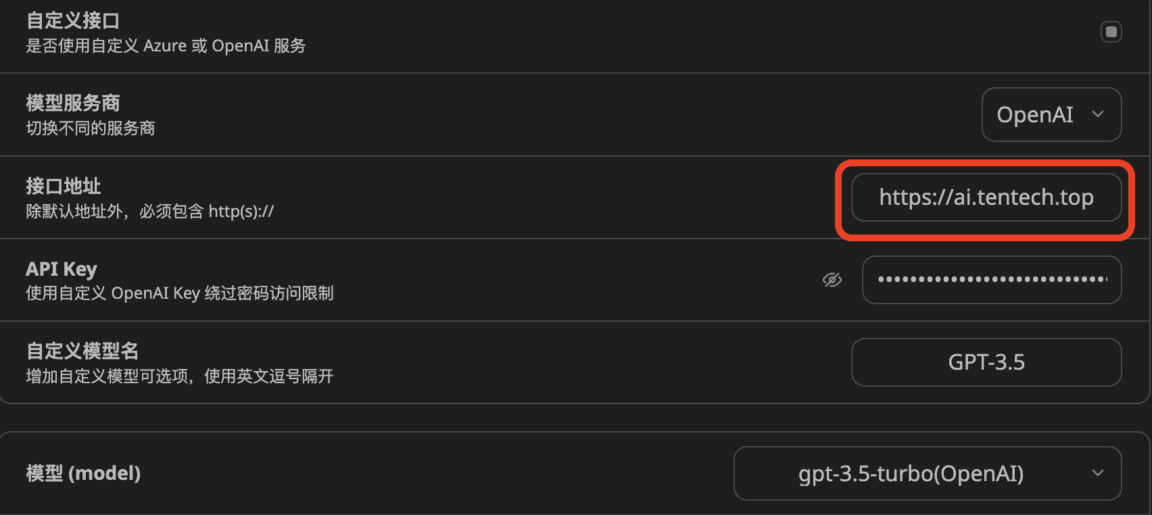Click the API Key heading text

click(x=62, y=269)
